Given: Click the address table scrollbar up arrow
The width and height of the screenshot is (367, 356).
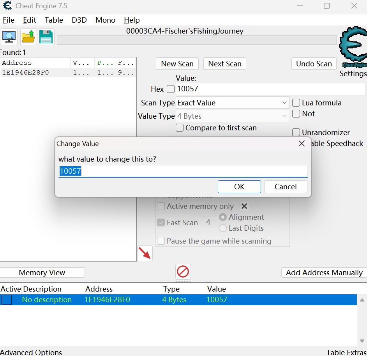Looking at the screenshot, I should coord(362,300).
